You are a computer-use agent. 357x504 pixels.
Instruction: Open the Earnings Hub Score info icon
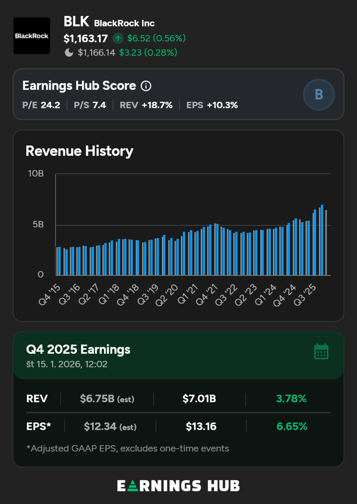click(146, 86)
